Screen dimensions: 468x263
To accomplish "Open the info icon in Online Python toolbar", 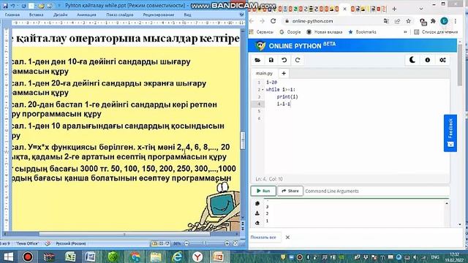I will tap(427, 60).
